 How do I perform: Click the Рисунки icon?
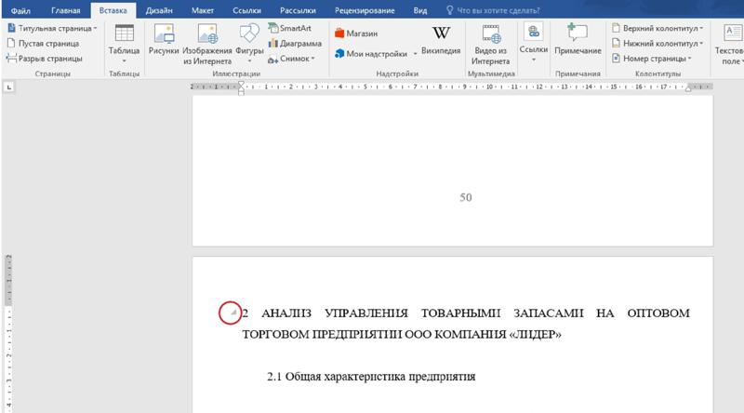(164, 40)
